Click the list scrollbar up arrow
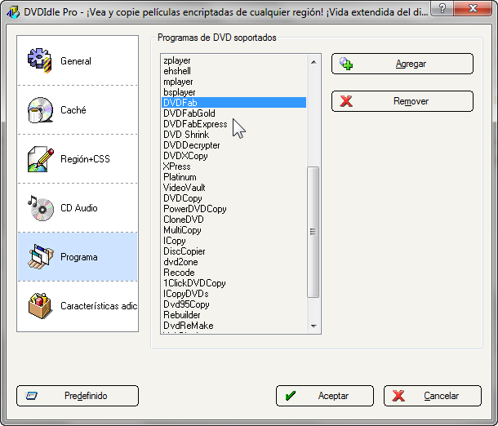Screen dimensions: 498x426 pyautogui.click(x=313, y=62)
